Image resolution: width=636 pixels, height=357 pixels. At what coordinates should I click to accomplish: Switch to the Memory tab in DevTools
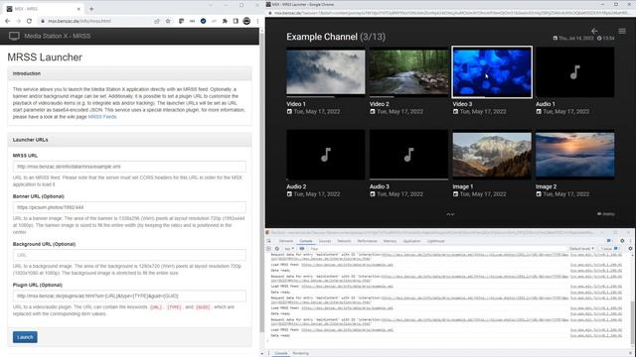pyautogui.click(x=390, y=241)
